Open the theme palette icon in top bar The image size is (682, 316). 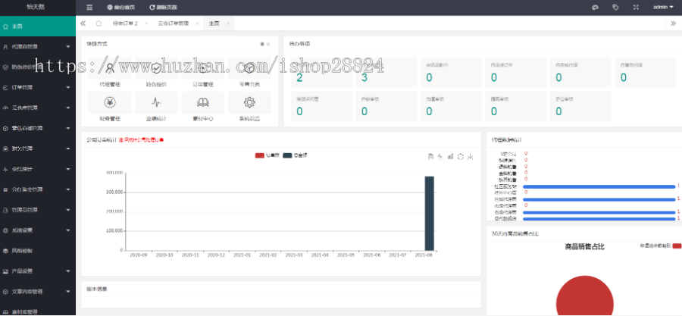596,8
